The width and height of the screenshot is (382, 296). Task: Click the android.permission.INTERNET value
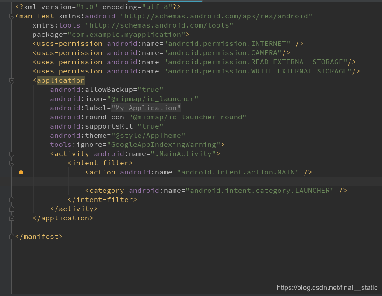[227, 44]
